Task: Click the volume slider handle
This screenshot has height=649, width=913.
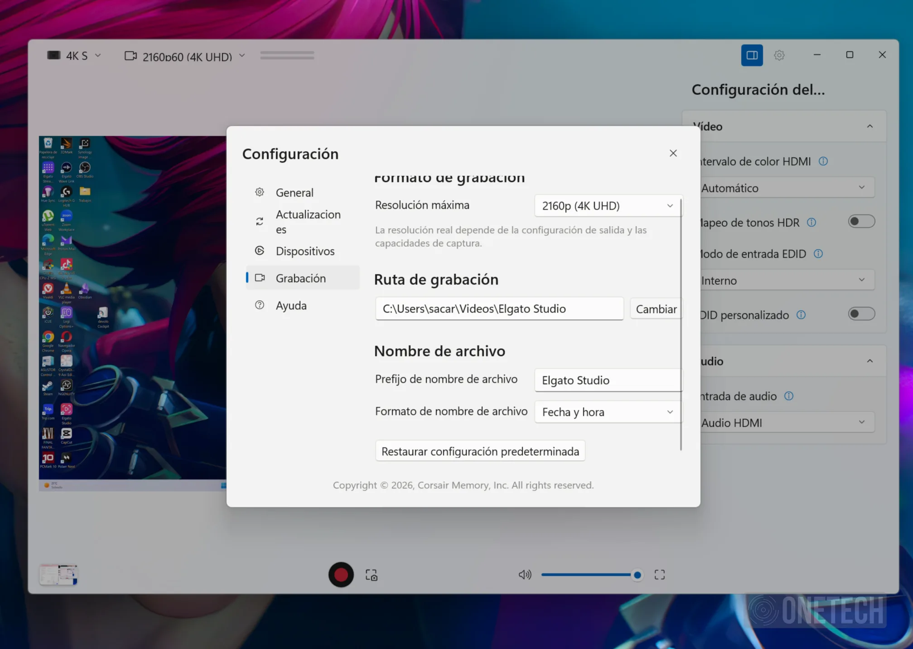Action: 638,575
